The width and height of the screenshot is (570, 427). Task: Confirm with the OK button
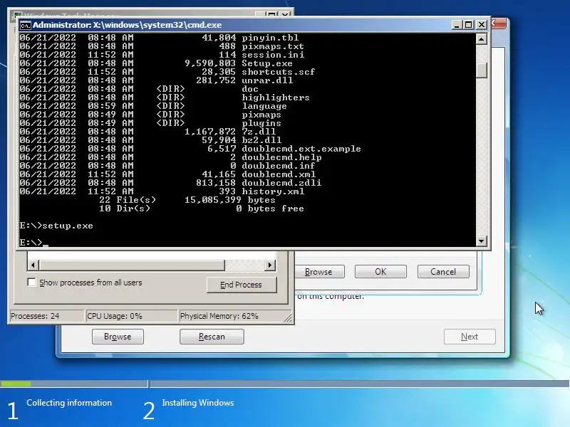tap(380, 272)
